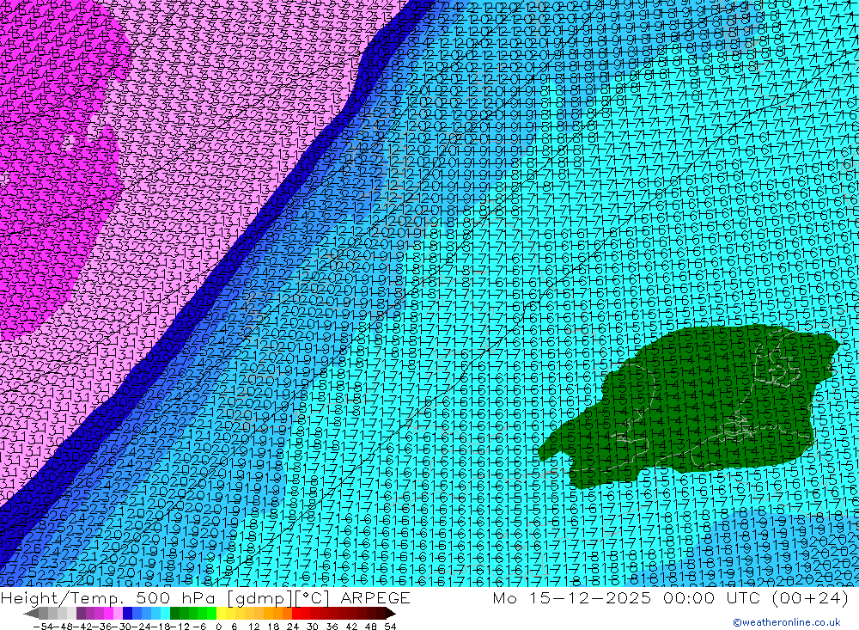Viewport: 859px width, 630px height.
Task: Click the '-54' legend scale value
Action: (43, 627)
